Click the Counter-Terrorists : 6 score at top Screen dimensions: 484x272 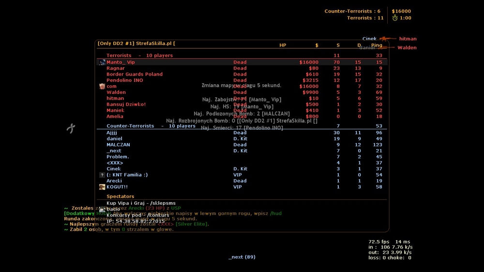point(352,11)
